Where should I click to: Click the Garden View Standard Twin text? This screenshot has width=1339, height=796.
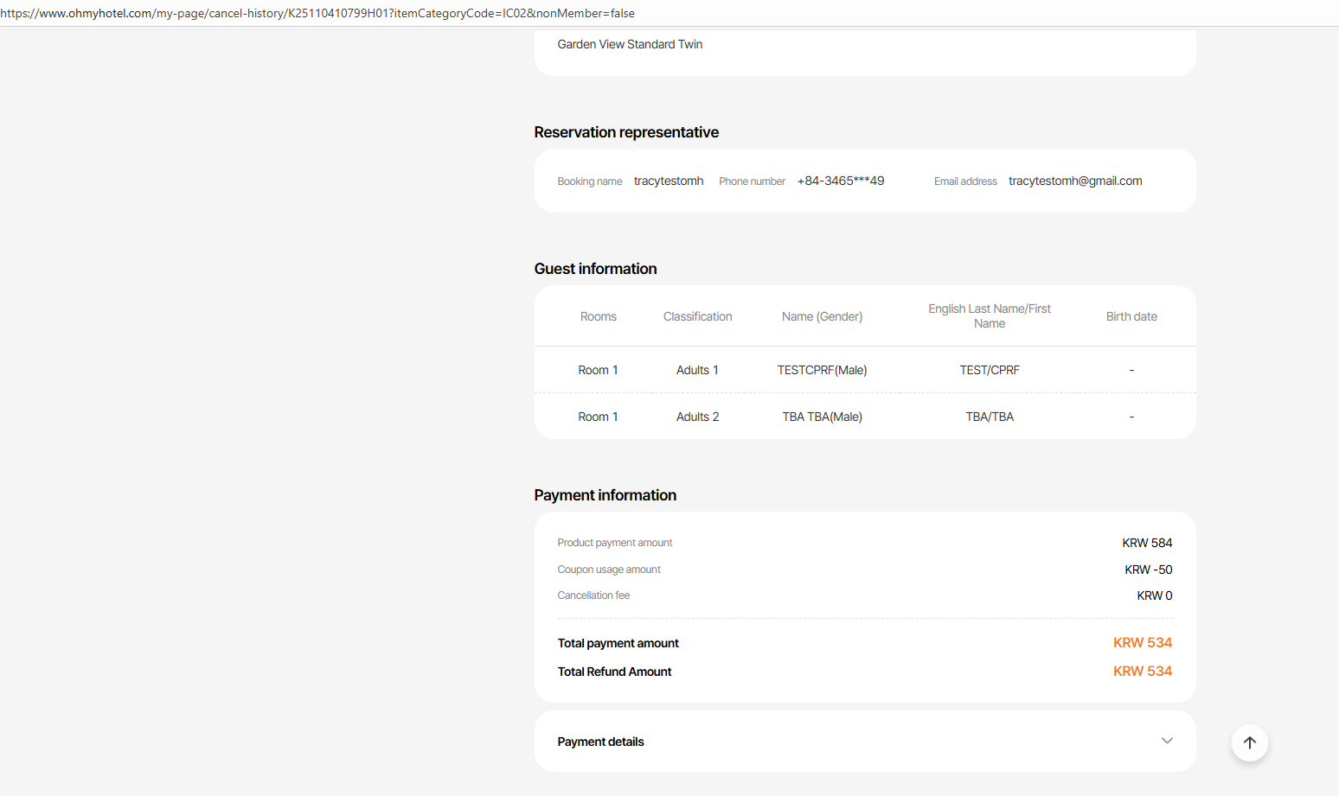pyautogui.click(x=630, y=44)
